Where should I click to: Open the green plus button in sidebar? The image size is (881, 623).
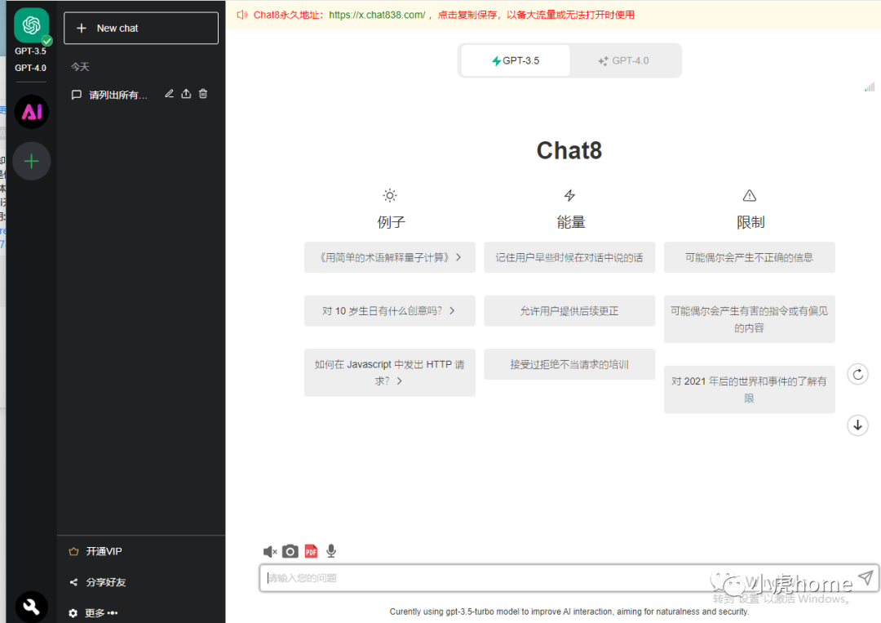(31, 161)
